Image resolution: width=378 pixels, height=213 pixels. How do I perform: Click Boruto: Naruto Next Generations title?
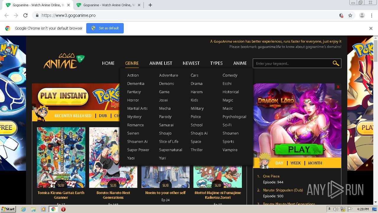tap(113, 195)
